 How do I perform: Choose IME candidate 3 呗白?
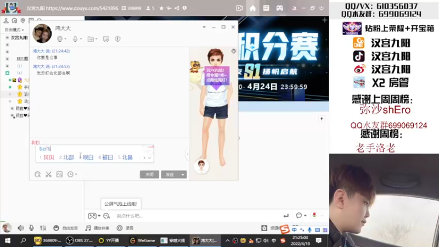[x=86, y=158]
